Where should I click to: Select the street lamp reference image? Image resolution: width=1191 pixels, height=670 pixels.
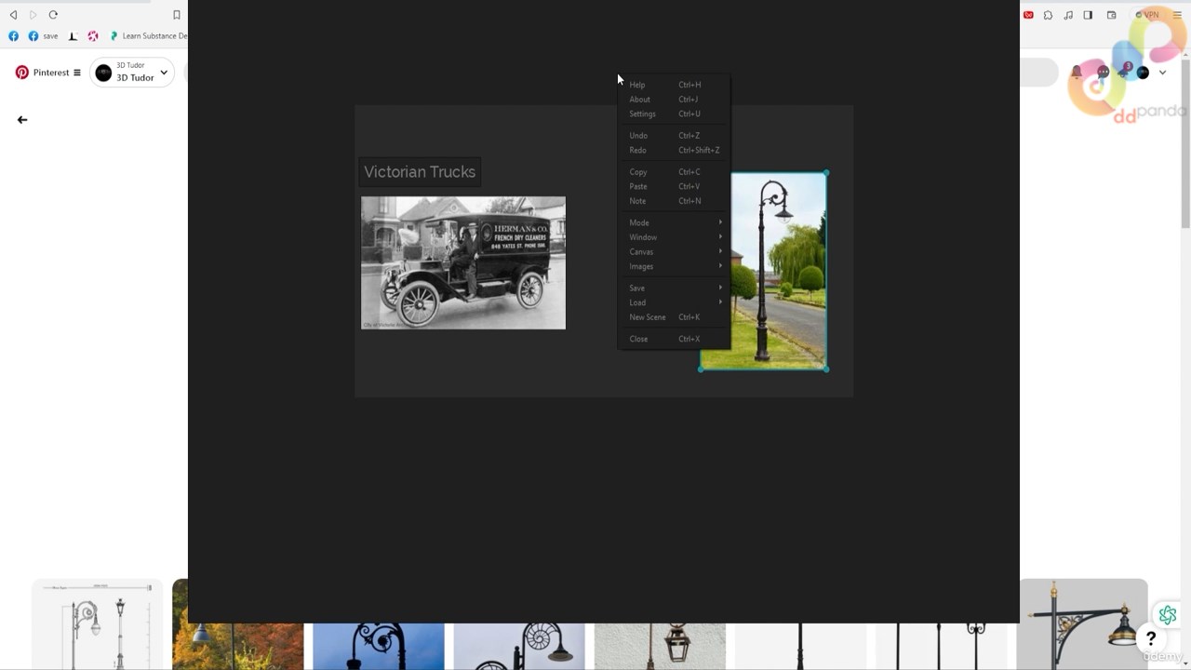point(779,271)
